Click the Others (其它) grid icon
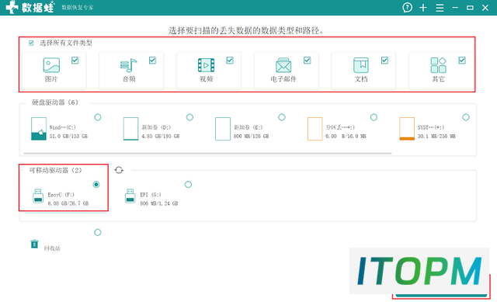Image resolution: width=497 pixels, height=302 pixels. (438, 65)
